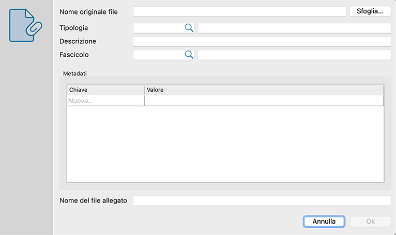396x235 pixels.
Task: Click the empty area of Metadati table
Action: point(225,144)
